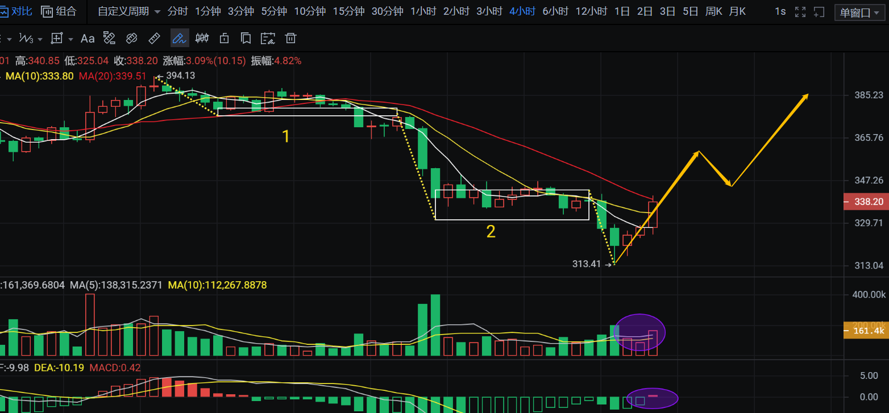Select the 30分钟 period
This screenshot has height=413, width=889.
[387, 11]
